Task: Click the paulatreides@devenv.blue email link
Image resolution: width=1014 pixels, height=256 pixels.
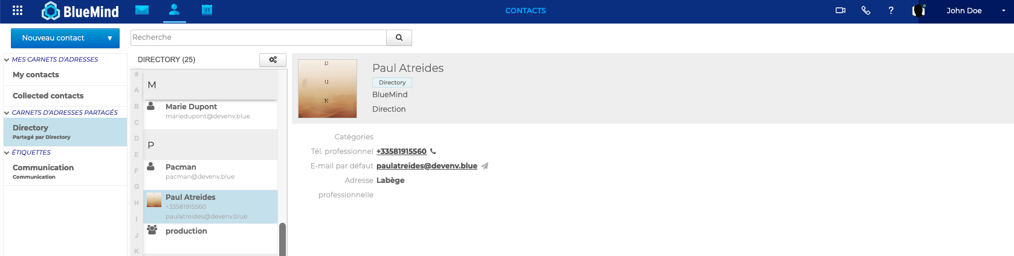Action: pyautogui.click(x=427, y=166)
